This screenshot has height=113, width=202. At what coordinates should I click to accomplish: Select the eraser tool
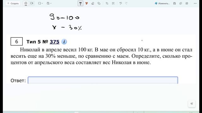coord(93,3)
